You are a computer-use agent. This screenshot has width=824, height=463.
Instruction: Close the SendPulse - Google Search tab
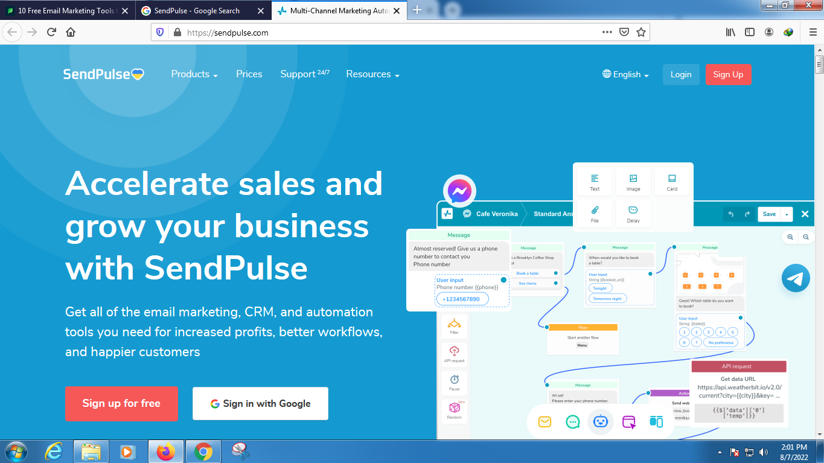click(x=260, y=11)
